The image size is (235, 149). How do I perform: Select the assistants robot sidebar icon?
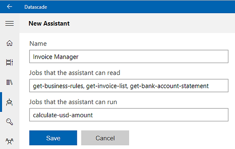tap(10, 102)
